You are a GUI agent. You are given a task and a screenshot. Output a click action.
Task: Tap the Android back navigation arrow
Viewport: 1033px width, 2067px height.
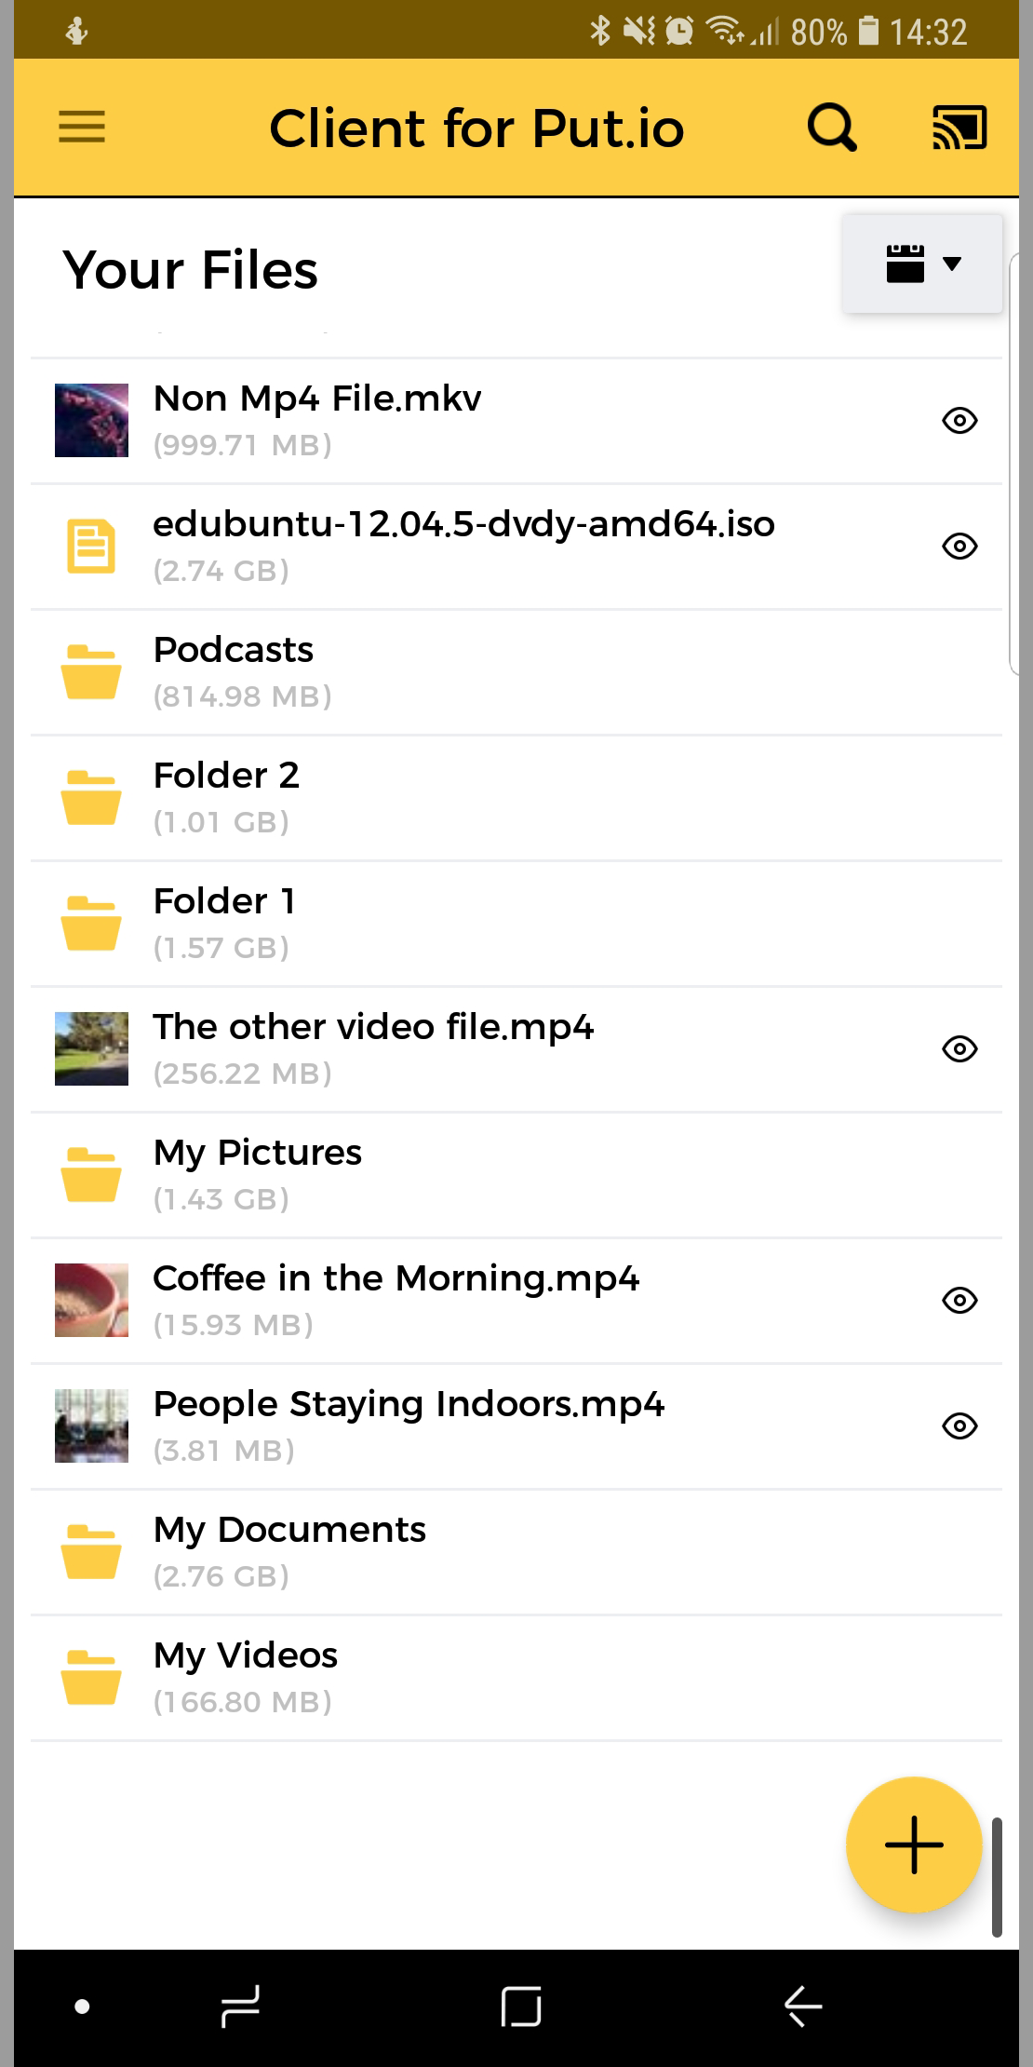coord(803,2006)
